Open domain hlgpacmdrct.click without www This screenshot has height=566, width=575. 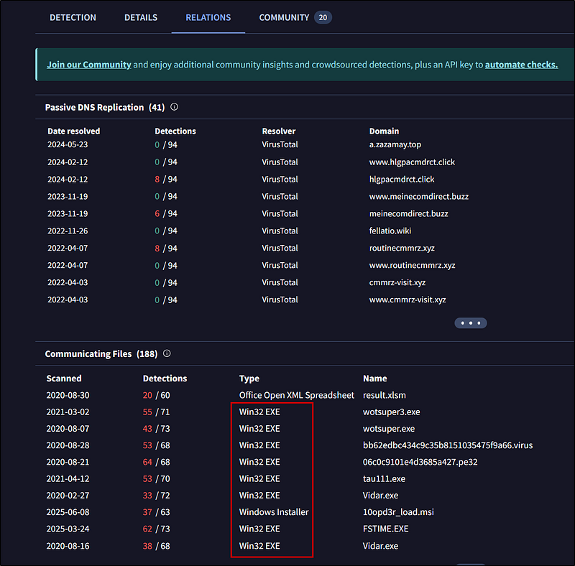coord(402,179)
